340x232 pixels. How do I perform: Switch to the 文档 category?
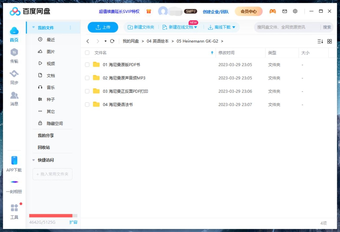[x=50, y=75]
